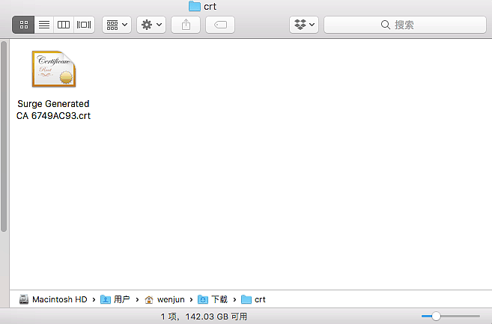Image resolution: width=492 pixels, height=324 pixels.
Task: Select the Surge Generated CA 6749AC93.crt filename
Action: point(53,109)
